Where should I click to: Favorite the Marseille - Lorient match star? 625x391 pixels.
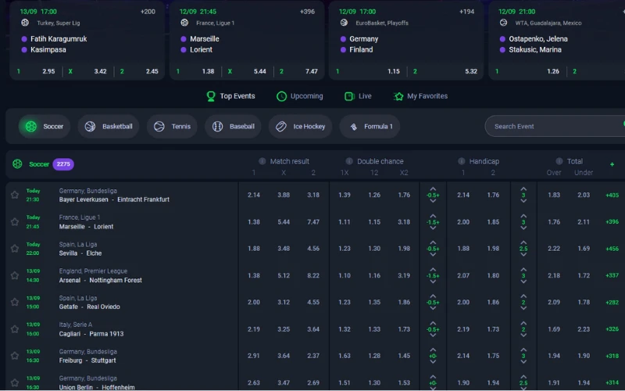(x=15, y=222)
